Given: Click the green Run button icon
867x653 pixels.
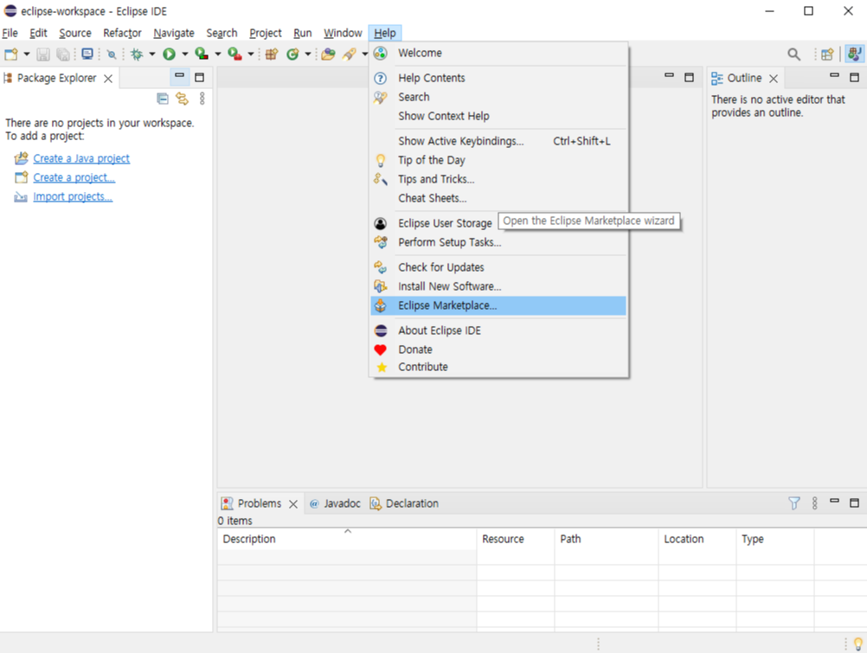Looking at the screenshot, I should point(170,54).
